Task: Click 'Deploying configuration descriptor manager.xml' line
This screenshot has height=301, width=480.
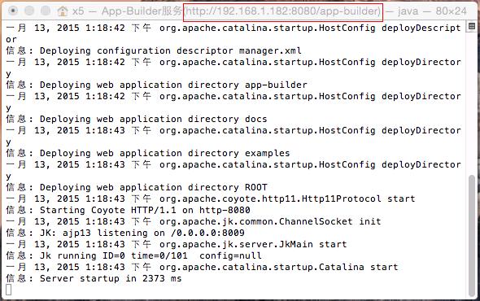Action: (154, 50)
